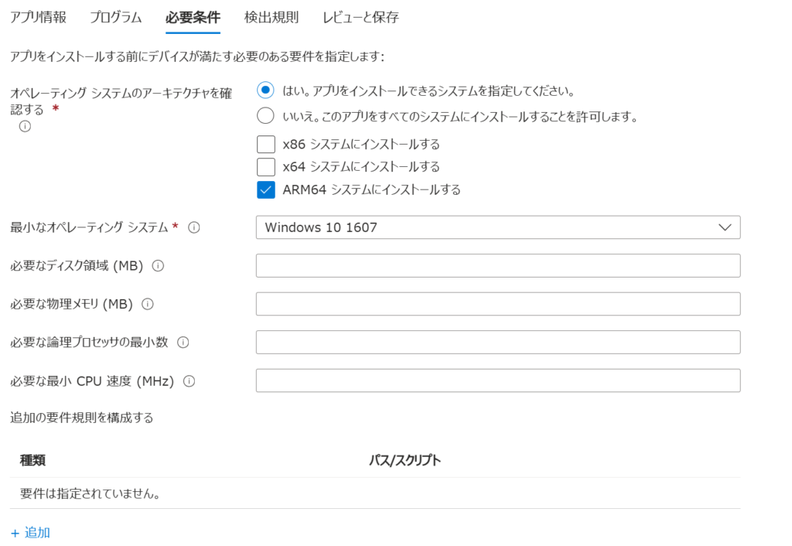792x546 pixels.
Task: Click the + 追加 link
Action: coord(31,532)
